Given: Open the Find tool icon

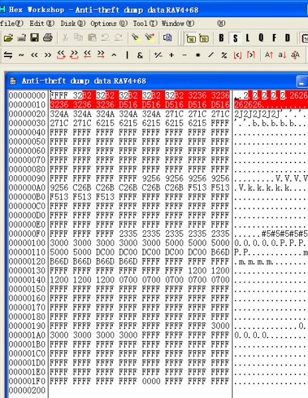Looking at the screenshot, I should 136,38.
